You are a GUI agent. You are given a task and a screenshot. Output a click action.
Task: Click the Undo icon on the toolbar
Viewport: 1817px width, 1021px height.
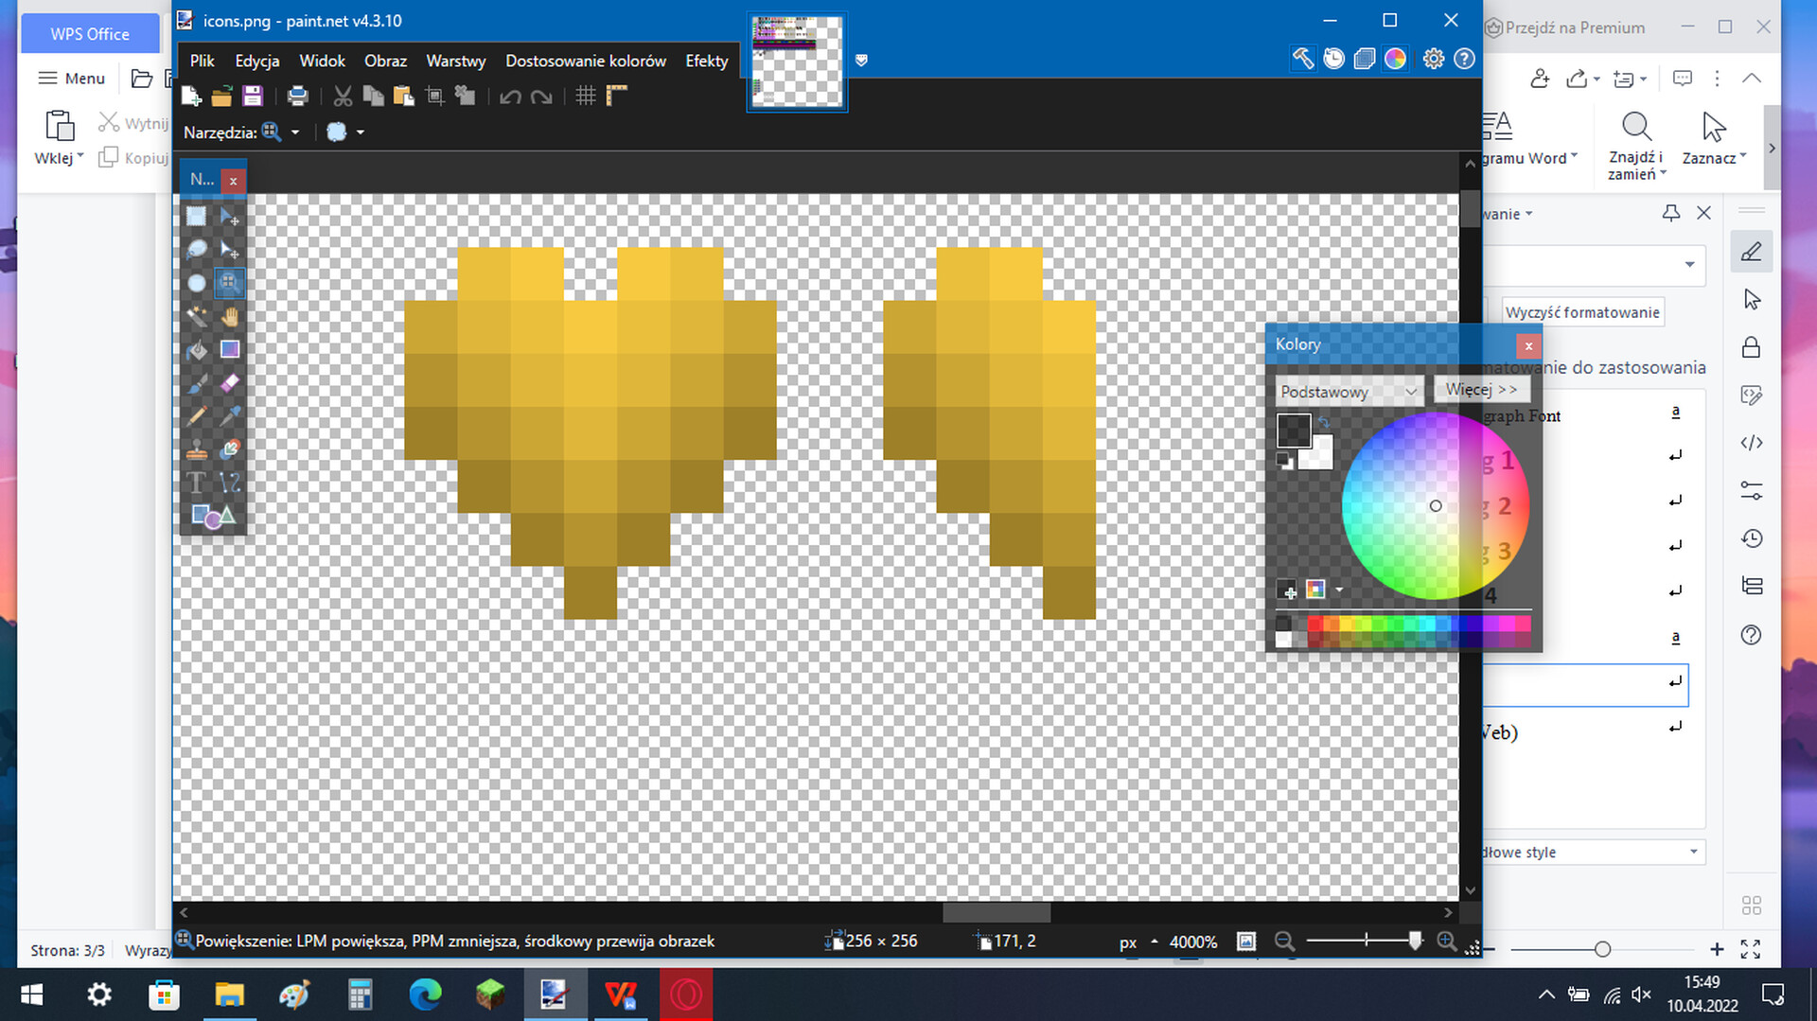(x=510, y=96)
